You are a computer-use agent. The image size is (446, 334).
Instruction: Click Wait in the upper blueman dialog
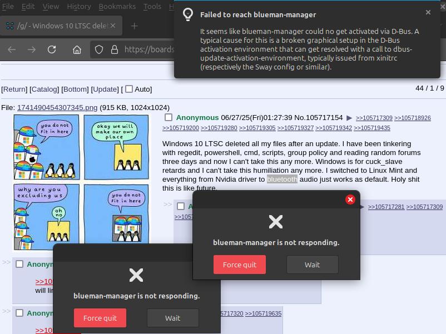click(x=313, y=265)
